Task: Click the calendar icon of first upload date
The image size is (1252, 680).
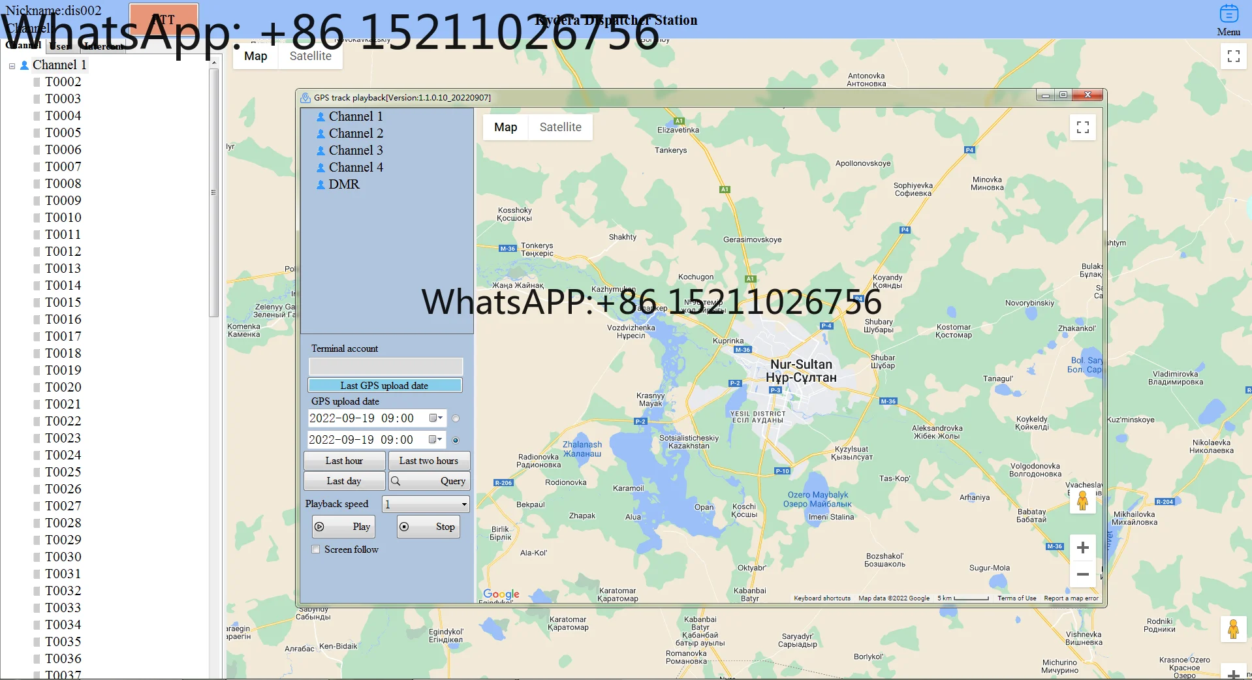Action: (435, 418)
